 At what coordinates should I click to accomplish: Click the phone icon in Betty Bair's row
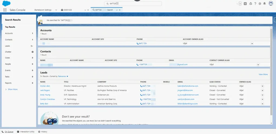[141, 104]
